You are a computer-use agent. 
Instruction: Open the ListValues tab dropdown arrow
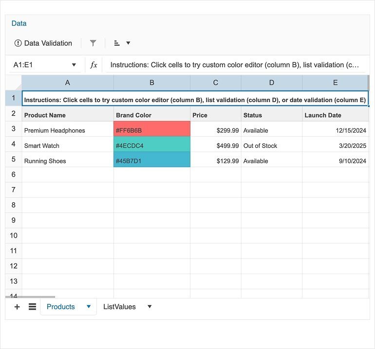(150, 307)
